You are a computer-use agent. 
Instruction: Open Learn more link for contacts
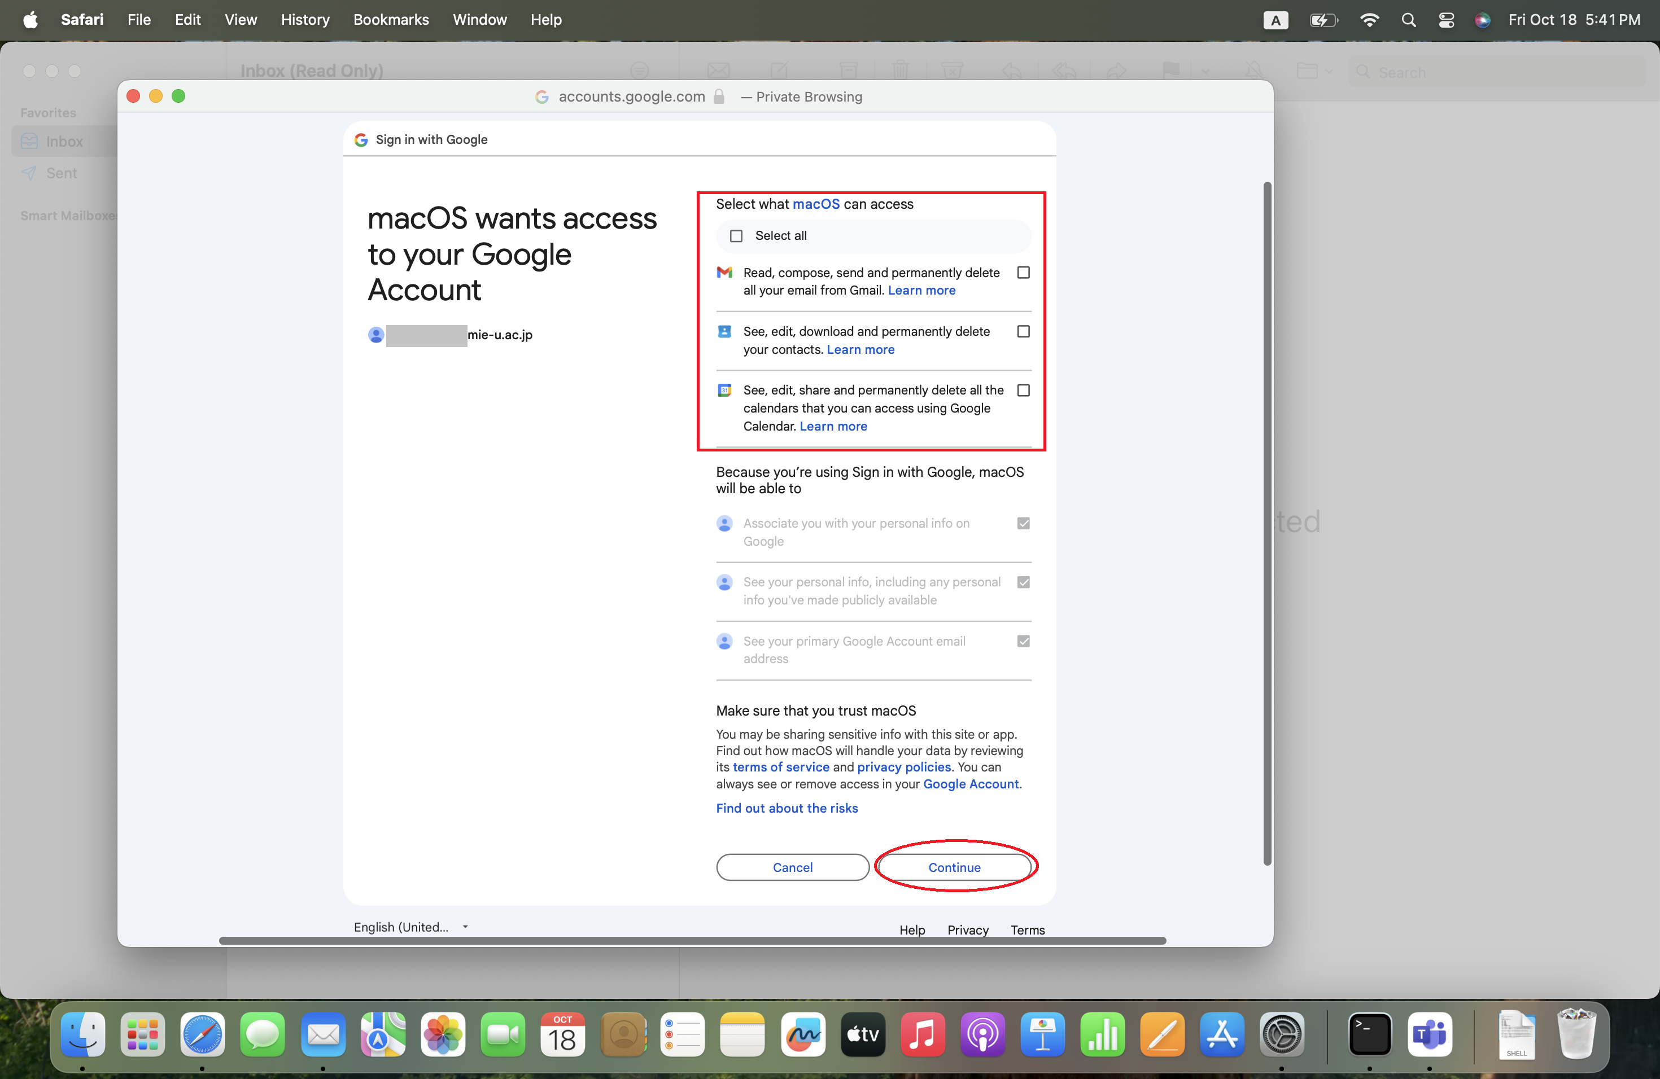pos(860,349)
